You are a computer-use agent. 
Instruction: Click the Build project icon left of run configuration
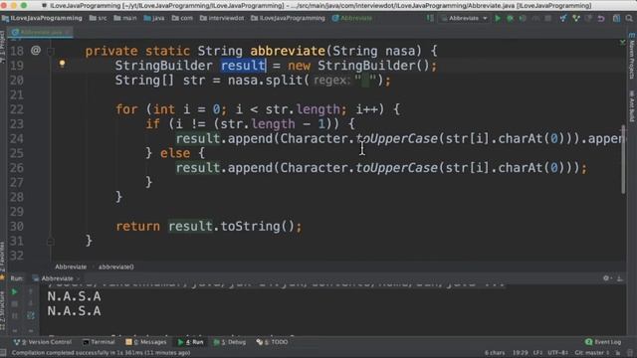(x=430, y=18)
